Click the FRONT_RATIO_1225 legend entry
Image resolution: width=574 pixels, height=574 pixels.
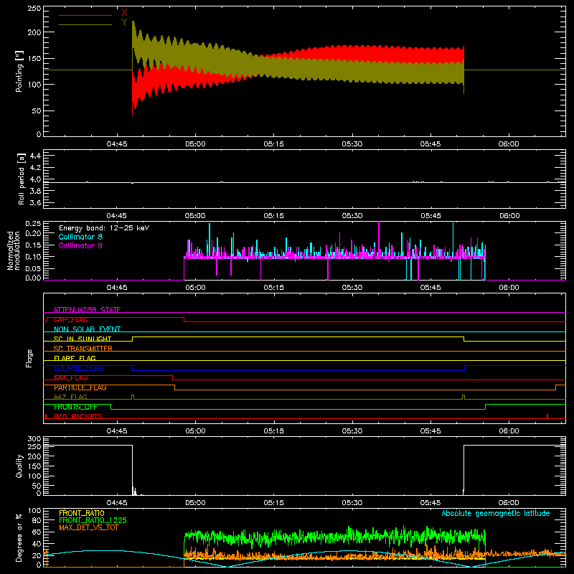click(x=93, y=520)
